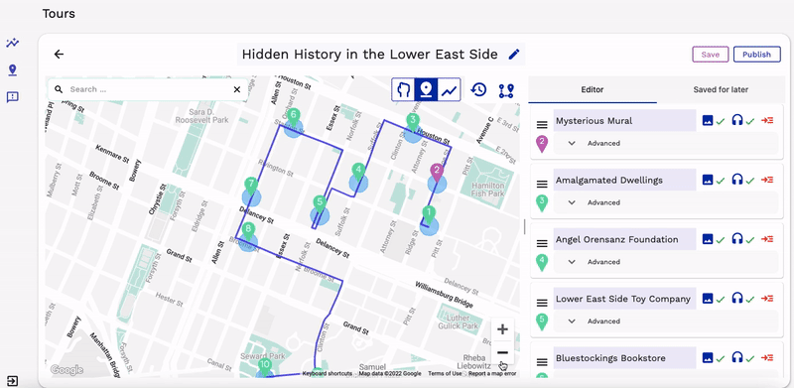
Task: Click the route waypoints icon
Action: pyautogui.click(x=506, y=90)
